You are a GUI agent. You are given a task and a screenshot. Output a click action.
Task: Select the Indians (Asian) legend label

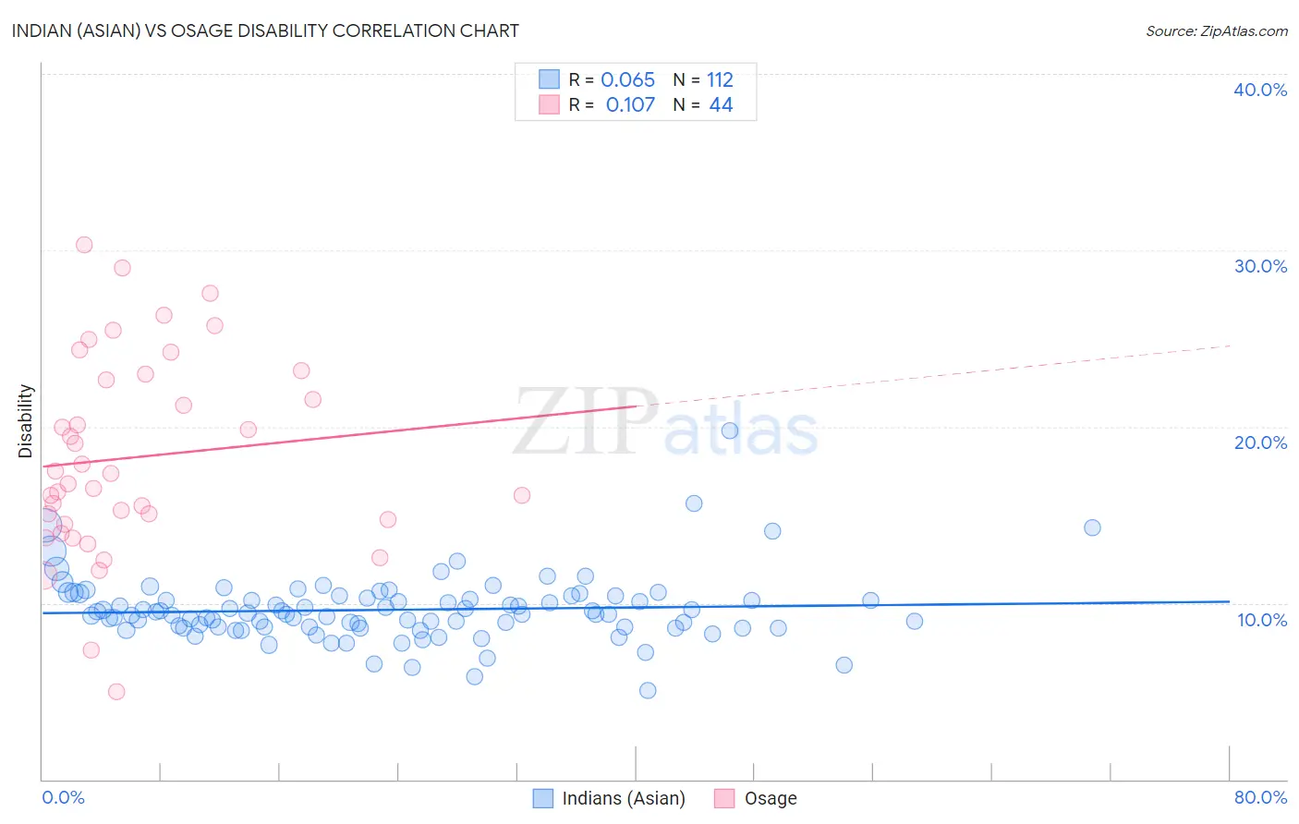coord(624,798)
